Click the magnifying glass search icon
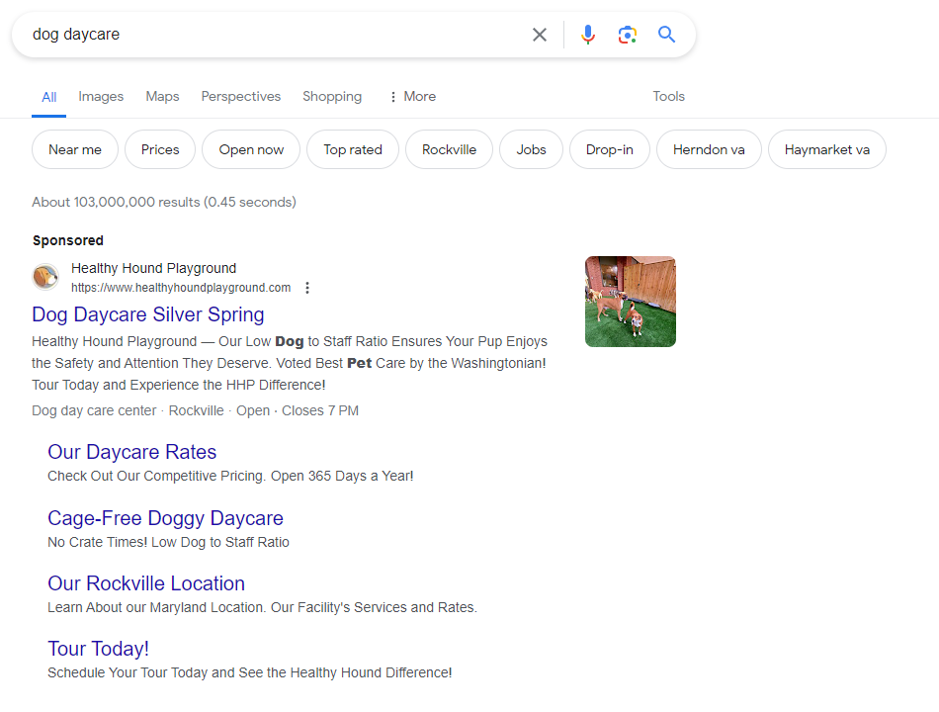This screenshot has width=939, height=712. pos(666,35)
